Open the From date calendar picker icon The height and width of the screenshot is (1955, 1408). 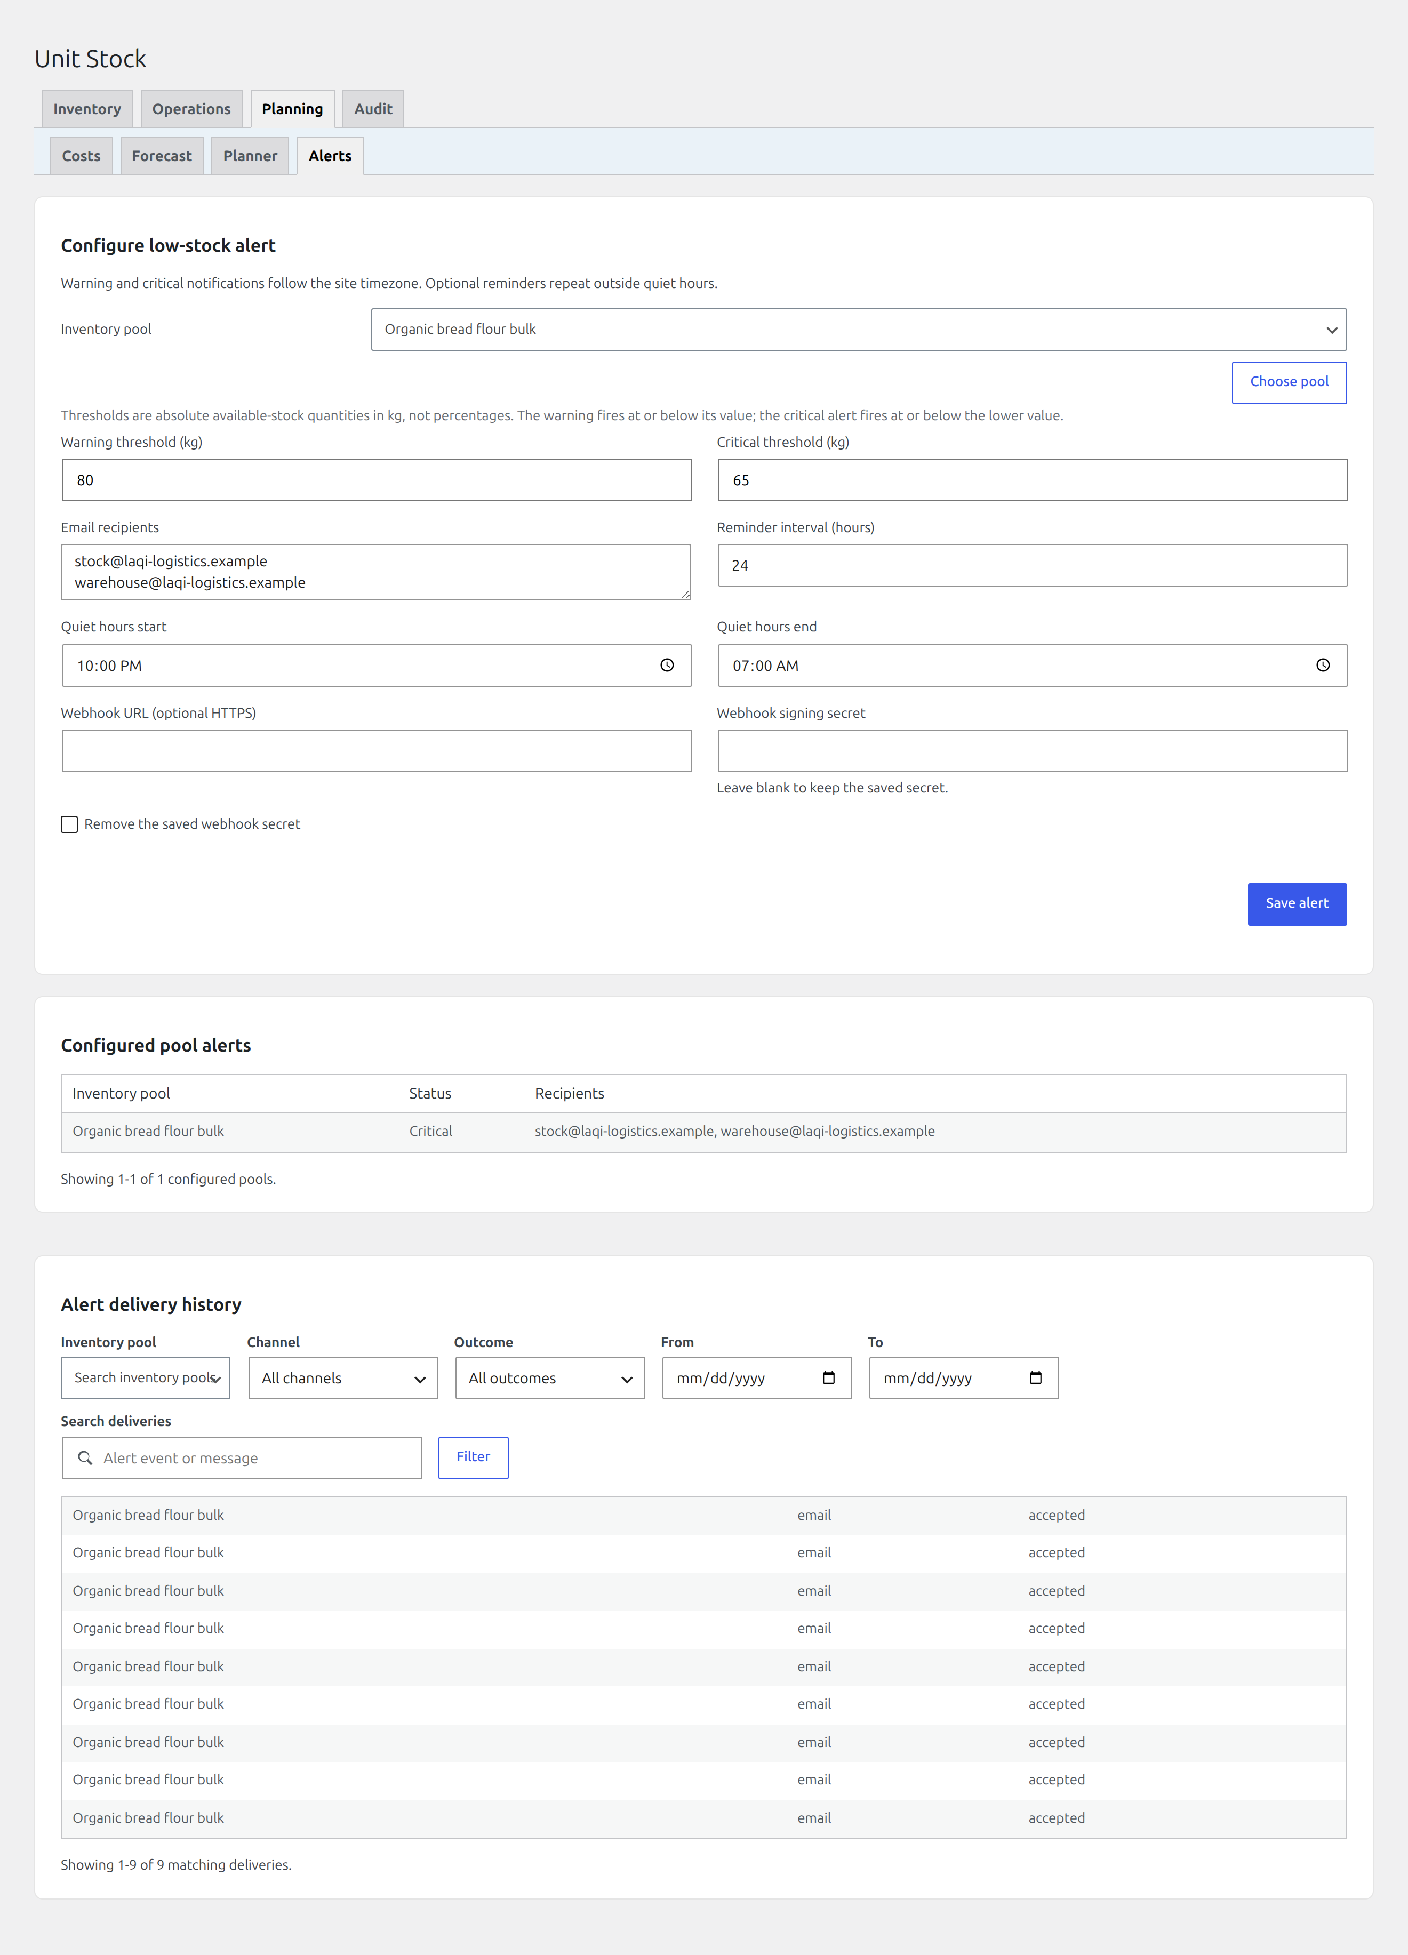pos(829,1377)
